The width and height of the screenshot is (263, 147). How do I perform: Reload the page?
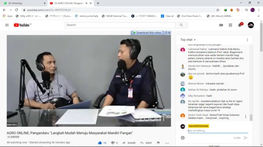tap(16, 10)
